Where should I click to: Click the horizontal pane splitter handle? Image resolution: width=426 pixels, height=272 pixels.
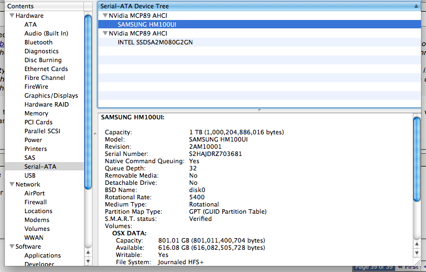259,110
